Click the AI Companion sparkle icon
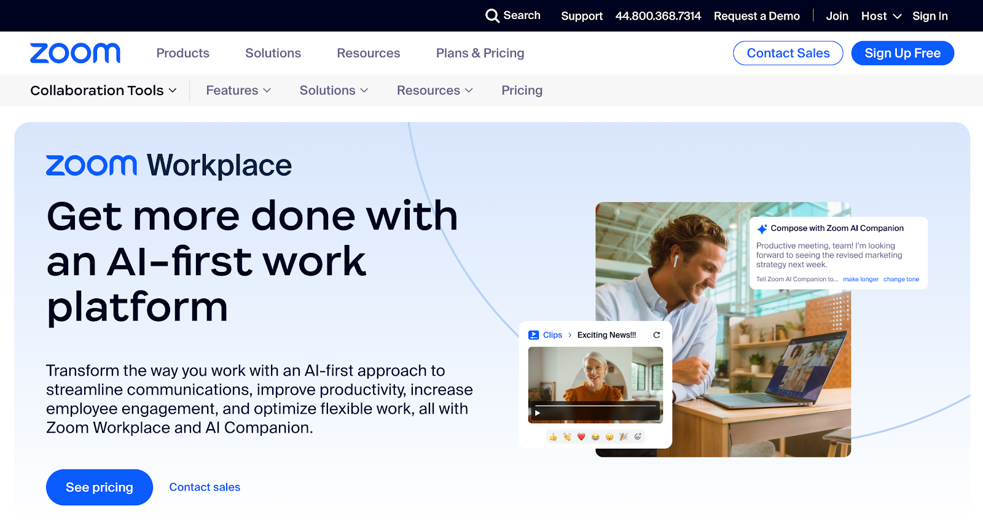Screen dimensions: 983x523 pos(762,229)
